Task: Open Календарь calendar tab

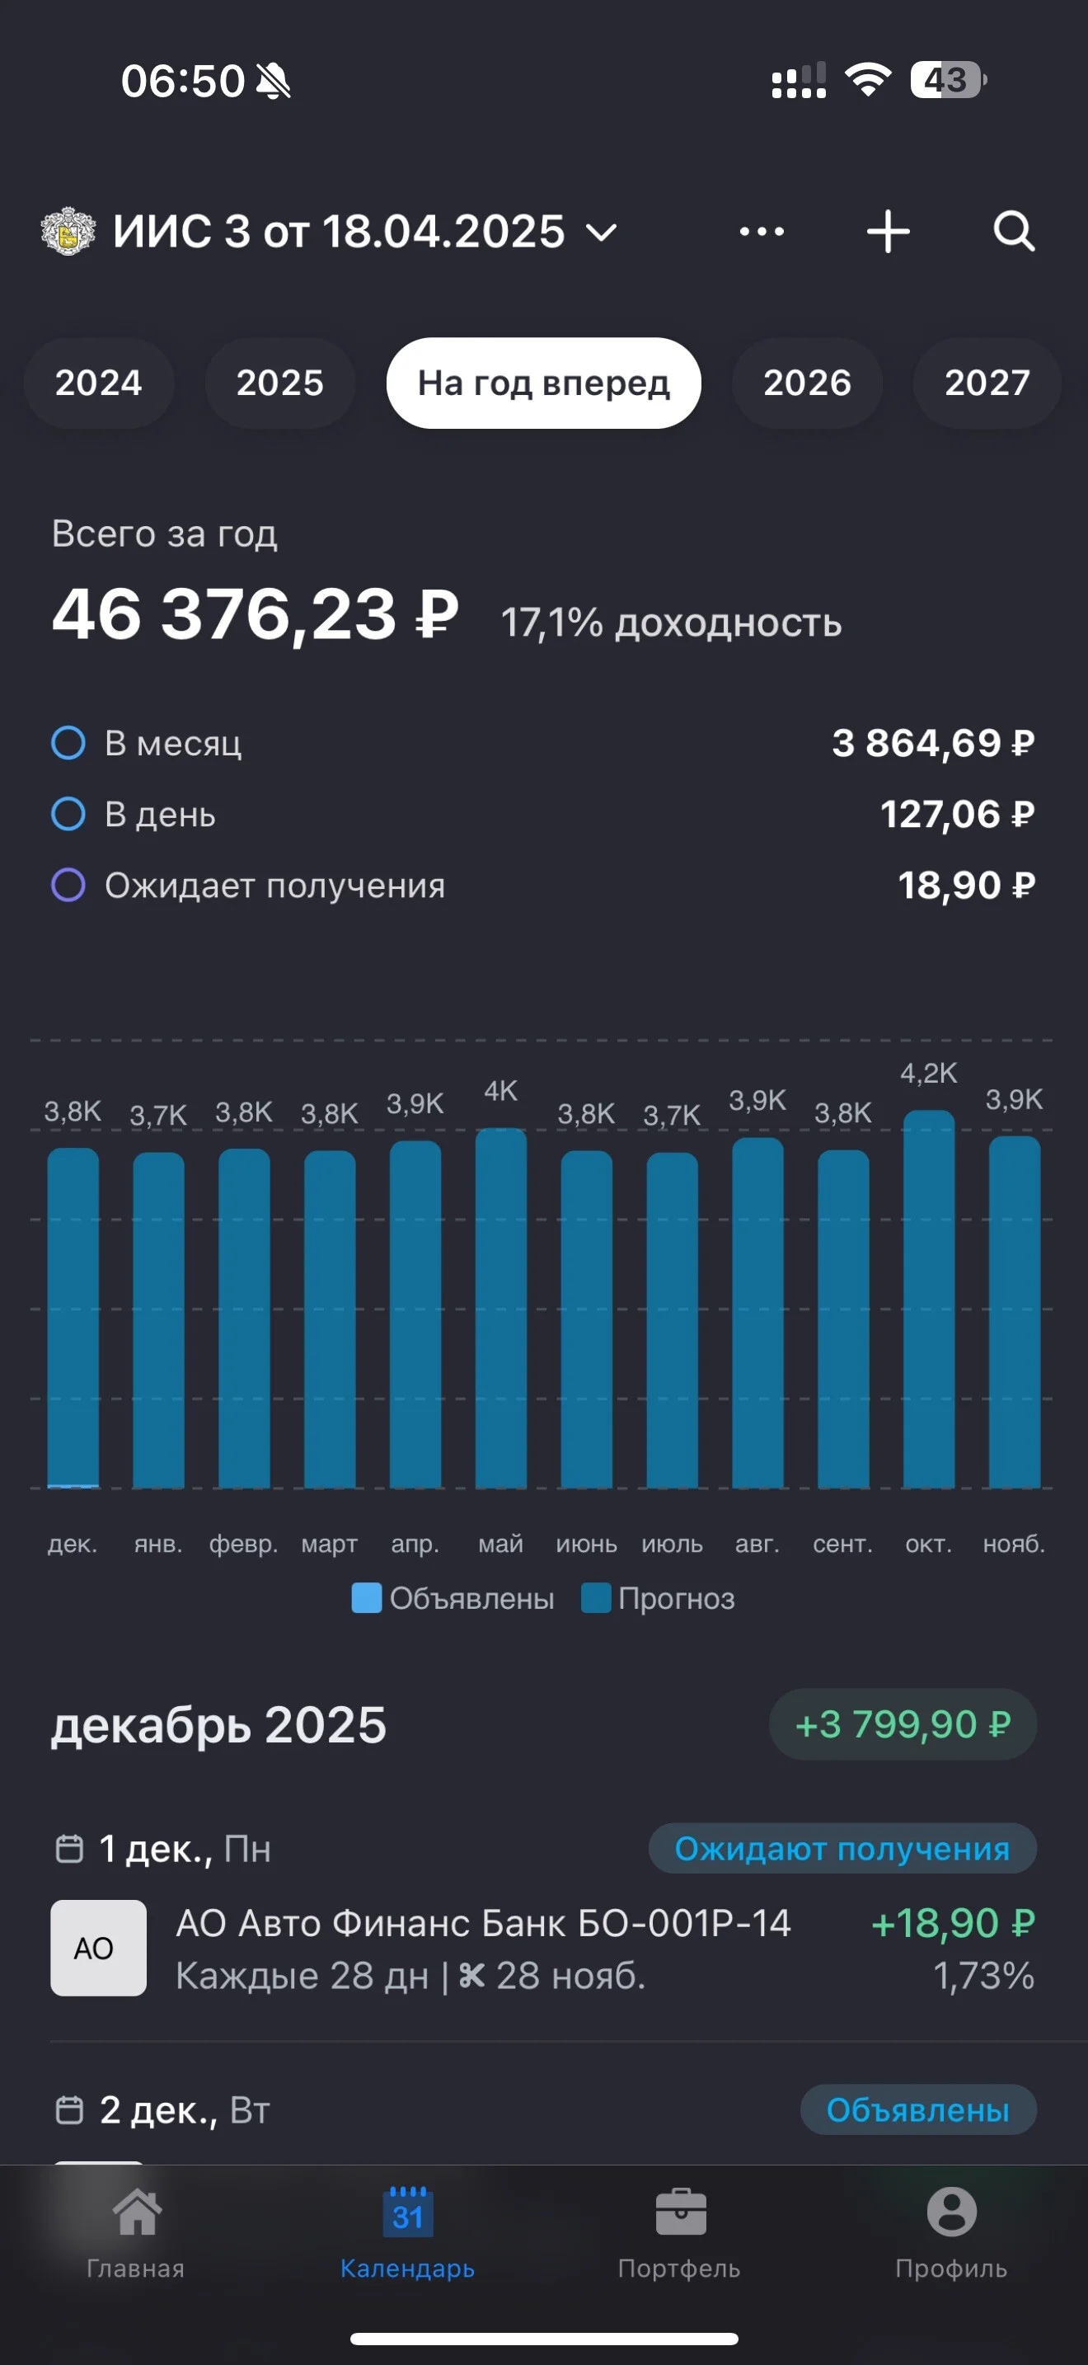Action: click(407, 2234)
